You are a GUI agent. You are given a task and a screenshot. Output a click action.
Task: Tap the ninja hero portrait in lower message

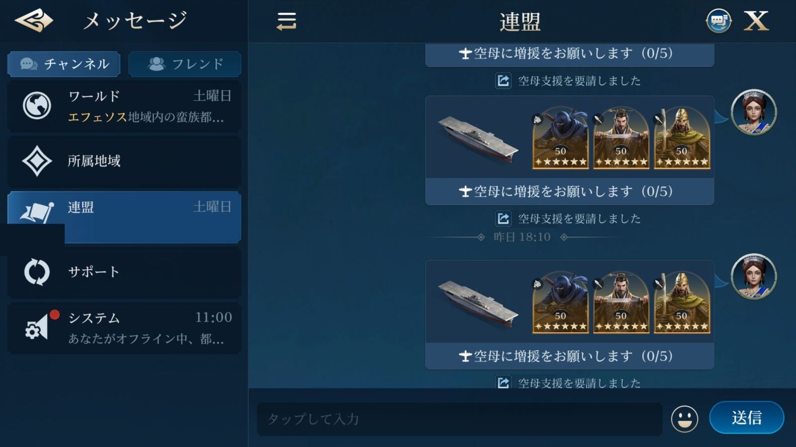pyautogui.click(x=560, y=301)
